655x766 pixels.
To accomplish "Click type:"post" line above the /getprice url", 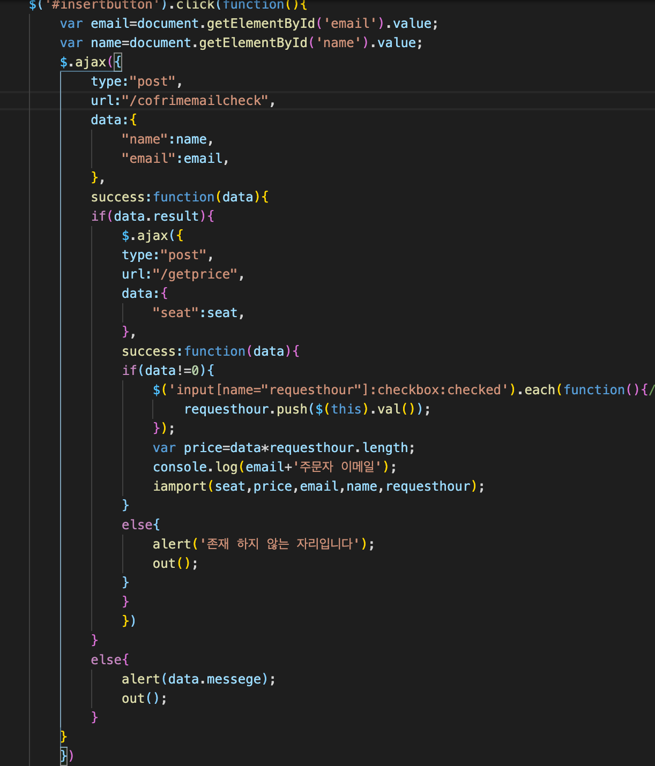I will pos(167,255).
